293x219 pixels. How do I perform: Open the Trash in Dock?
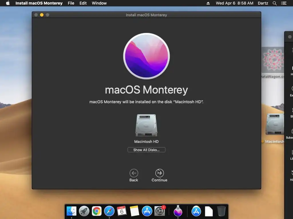coord(221,211)
